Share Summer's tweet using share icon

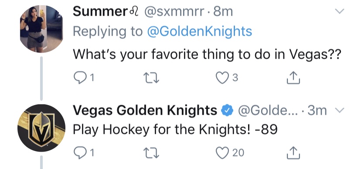click(x=293, y=78)
